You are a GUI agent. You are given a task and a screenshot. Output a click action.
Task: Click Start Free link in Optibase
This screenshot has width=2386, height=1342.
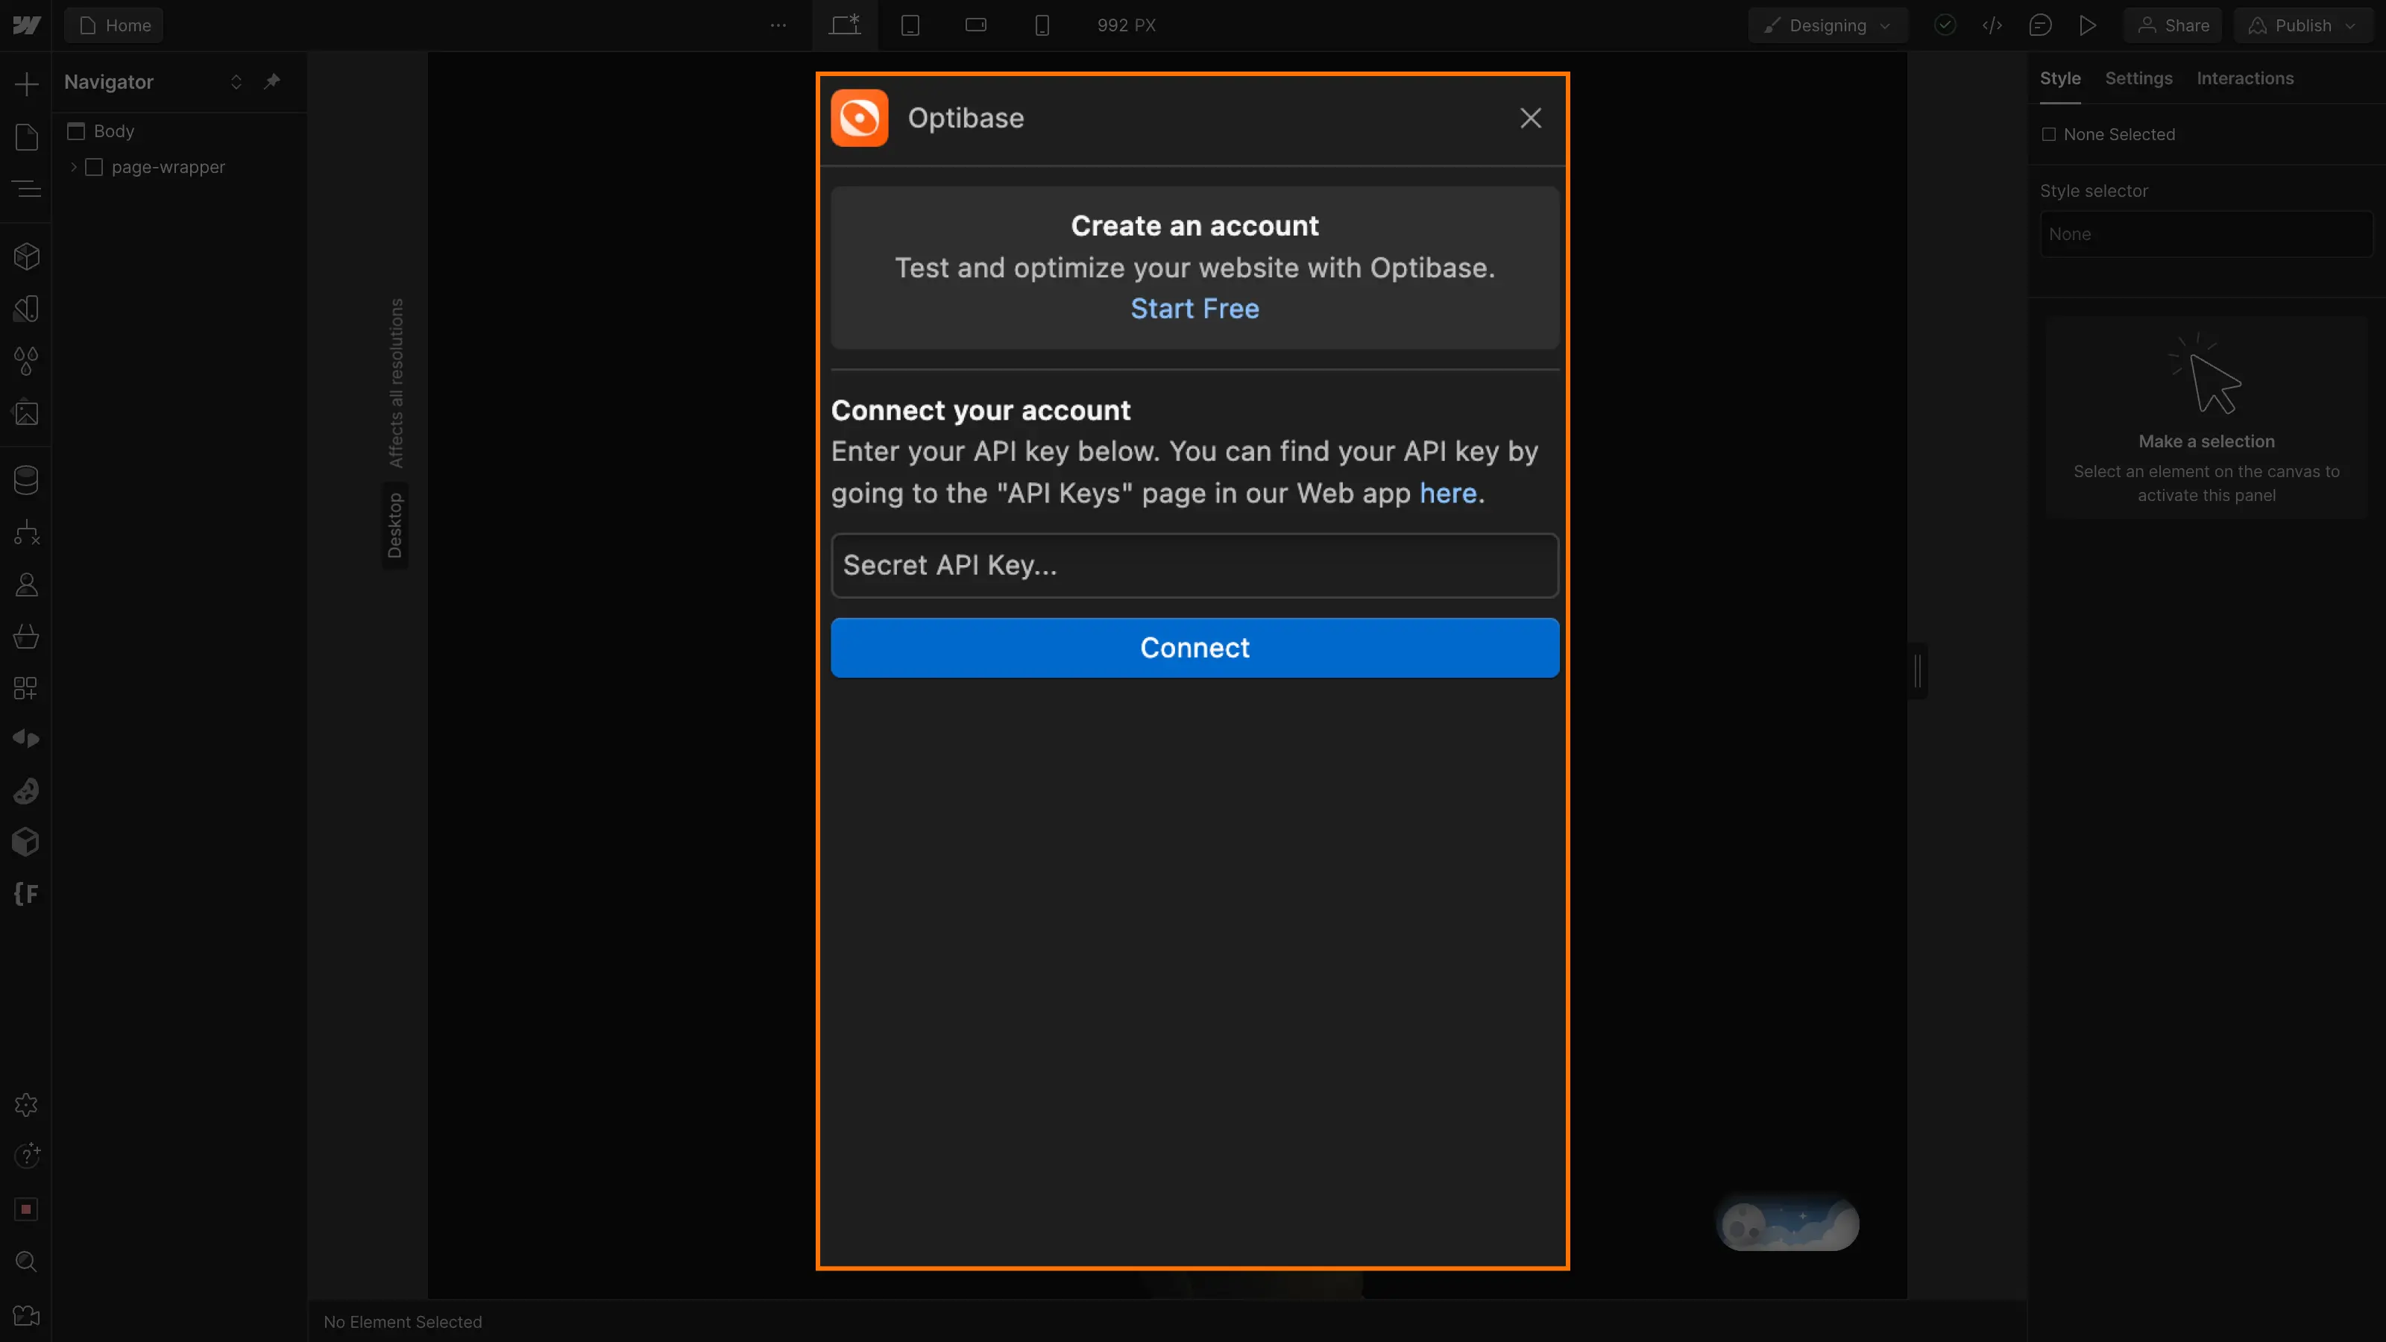click(x=1194, y=308)
